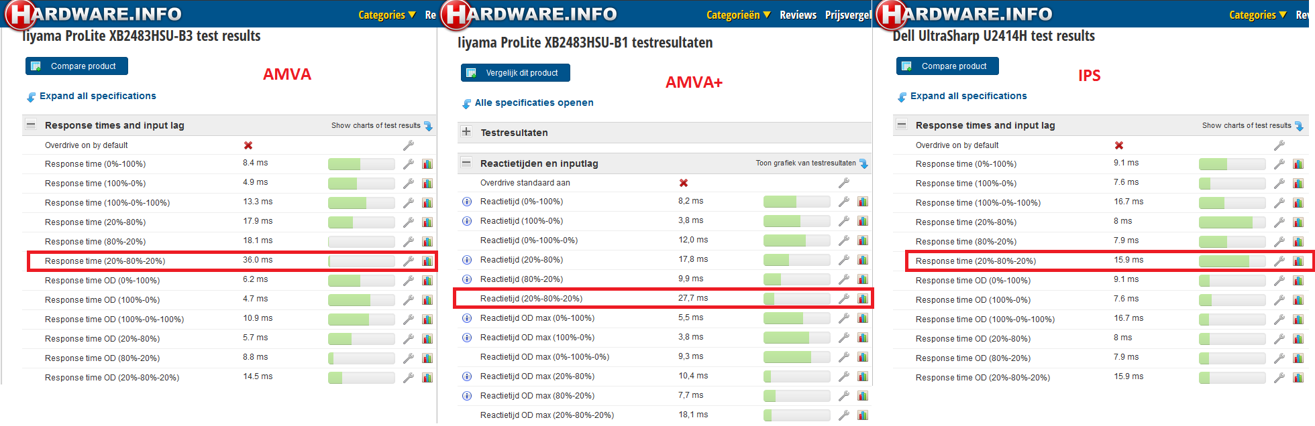Select the '18.1 ms' value in AMVA panel
The height and width of the screenshot is (426, 1315).
(x=258, y=240)
